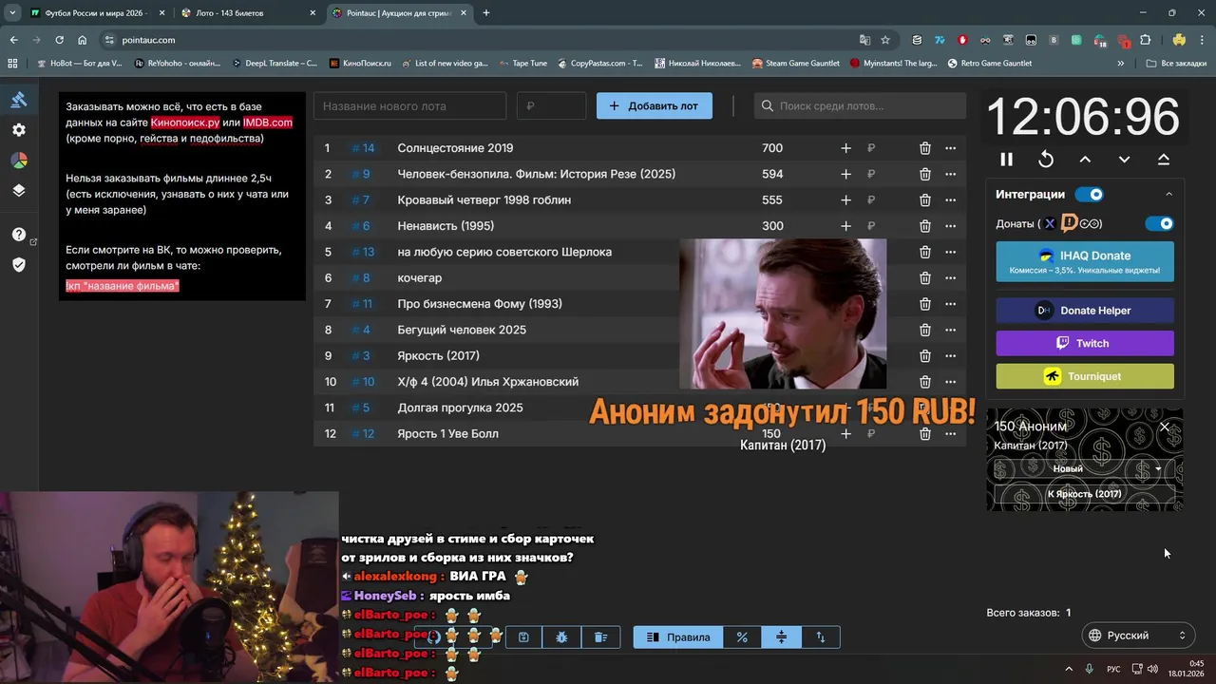Viewport: 1216px width, 684px height.
Task: Open more options for Солнцестояние 2019
Action: [950, 148]
